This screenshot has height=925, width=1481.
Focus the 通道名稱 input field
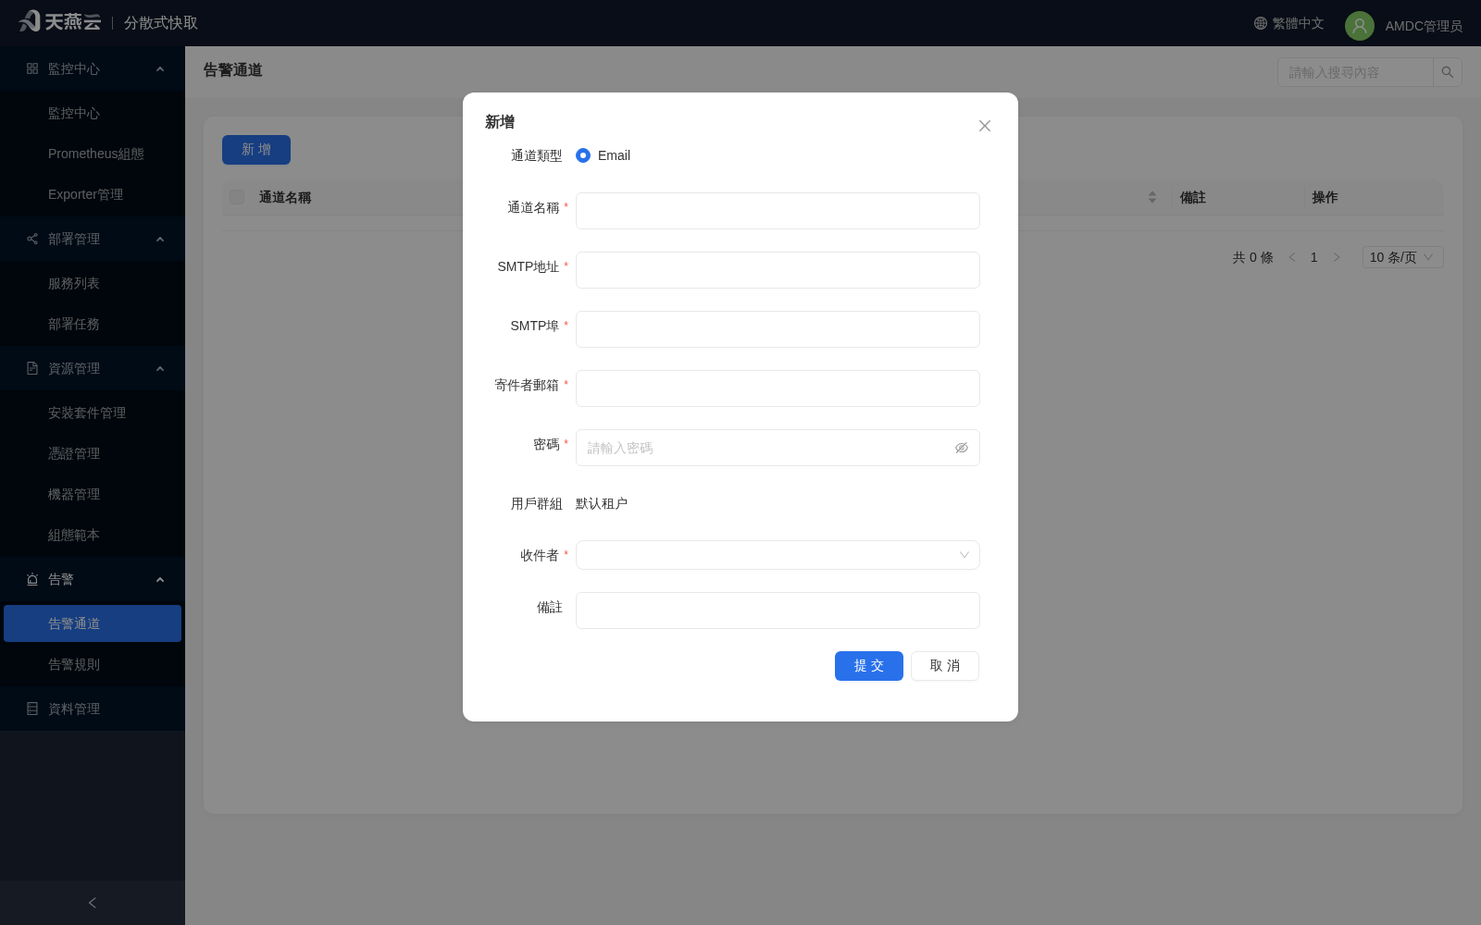[778, 211]
